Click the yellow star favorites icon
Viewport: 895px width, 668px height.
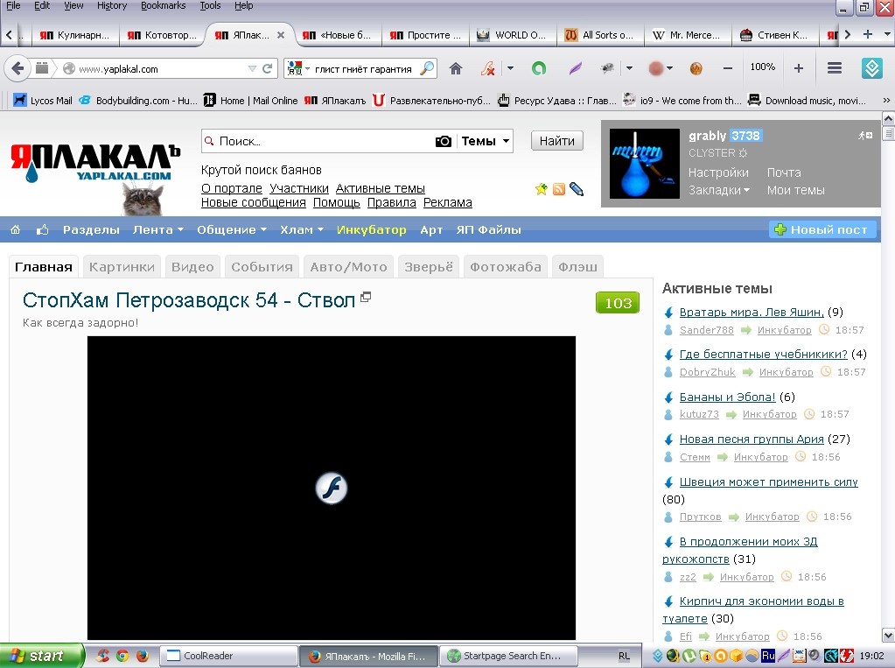[541, 189]
